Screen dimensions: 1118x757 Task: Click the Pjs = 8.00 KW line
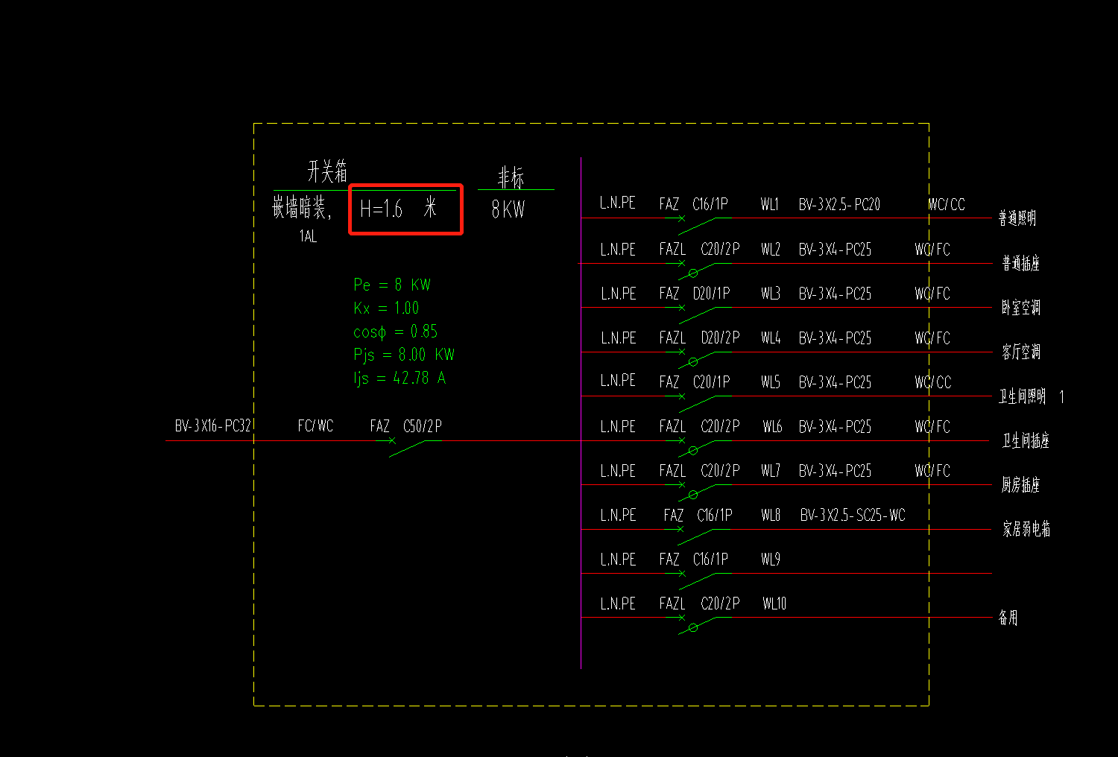[x=404, y=355]
